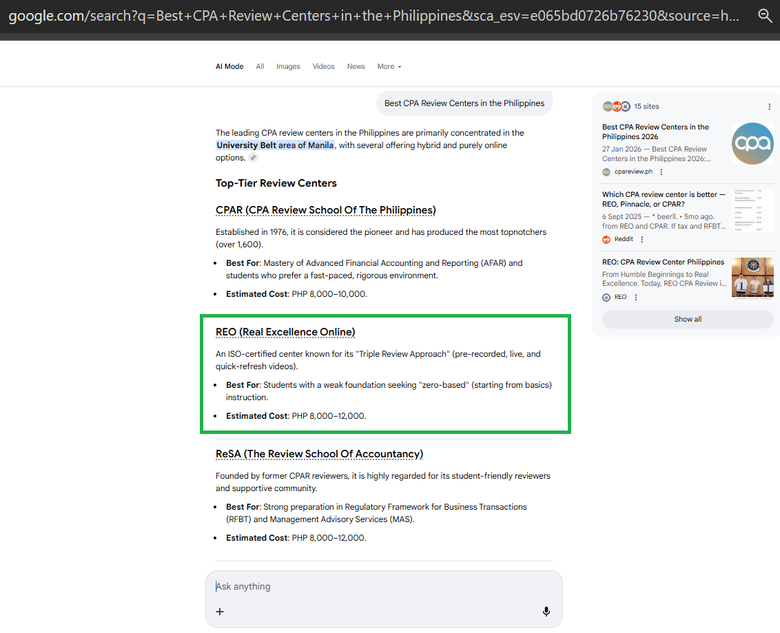This screenshot has height=633, width=780.
Task: Open three-dot menu beside '15 sites'
Action: [769, 107]
